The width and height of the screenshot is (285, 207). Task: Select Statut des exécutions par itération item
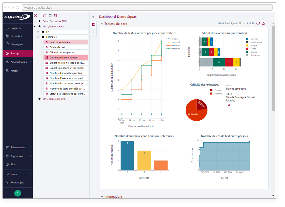point(66,94)
